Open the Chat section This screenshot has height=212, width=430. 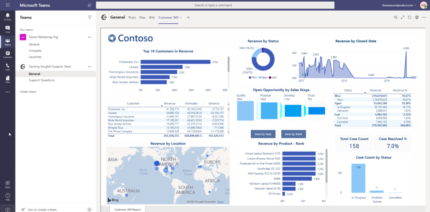click(x=8, y=30)
